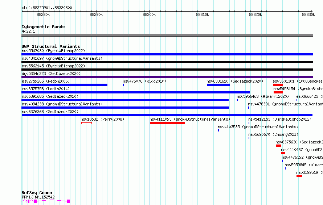323x205 pixels.
Task: Click the DGV Structural Variants track heading
Action: pyautogui.click(x=51, y=46)
